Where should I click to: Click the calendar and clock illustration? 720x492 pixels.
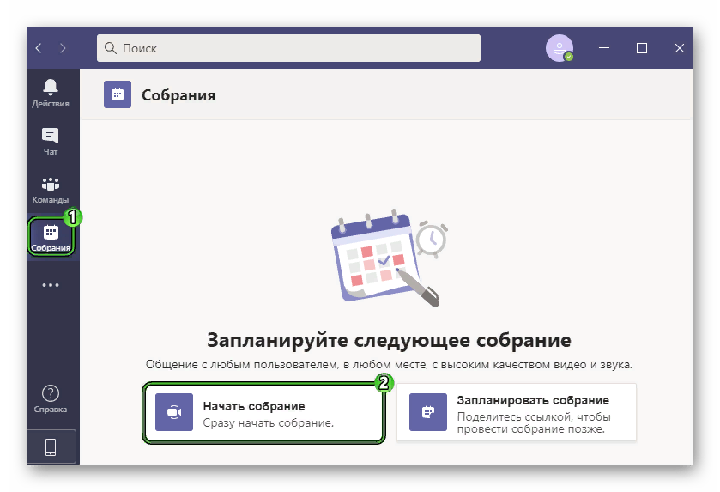coord(389,258)
